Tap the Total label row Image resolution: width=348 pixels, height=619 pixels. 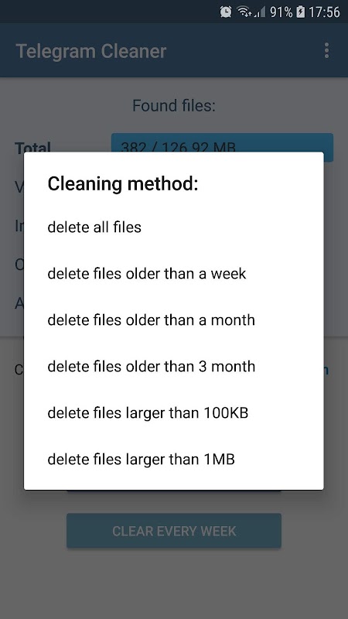tap(32, 147)
